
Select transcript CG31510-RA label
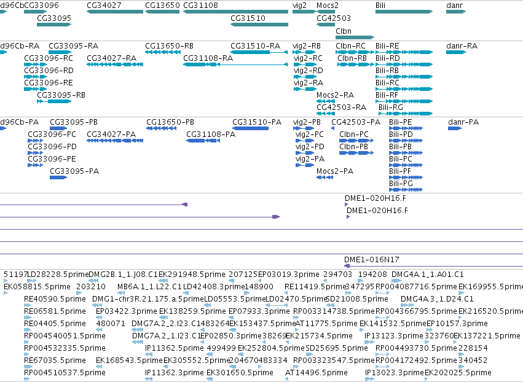pyautogui.click(x=256, y=45)
